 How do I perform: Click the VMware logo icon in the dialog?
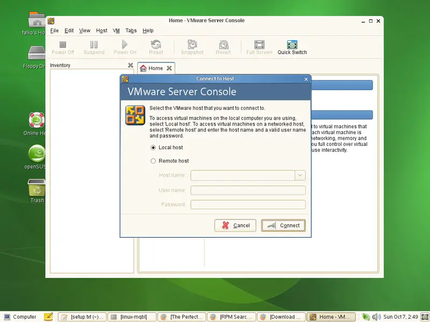pyautogui.click(x=135, y=115)
